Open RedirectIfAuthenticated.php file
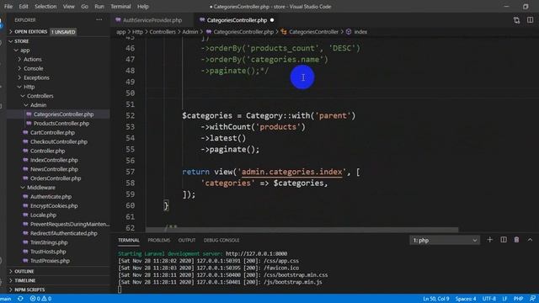The image size is (539, 303). pyautogui.click(x=64, y=233)
